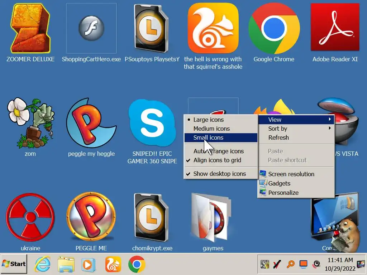Click the grayed-out Paste menu entry
This screenshot has height=275, width=367.
click(296, 151)
